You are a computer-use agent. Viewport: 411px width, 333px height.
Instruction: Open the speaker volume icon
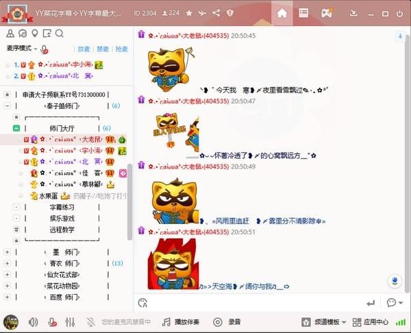pos(33,322)
